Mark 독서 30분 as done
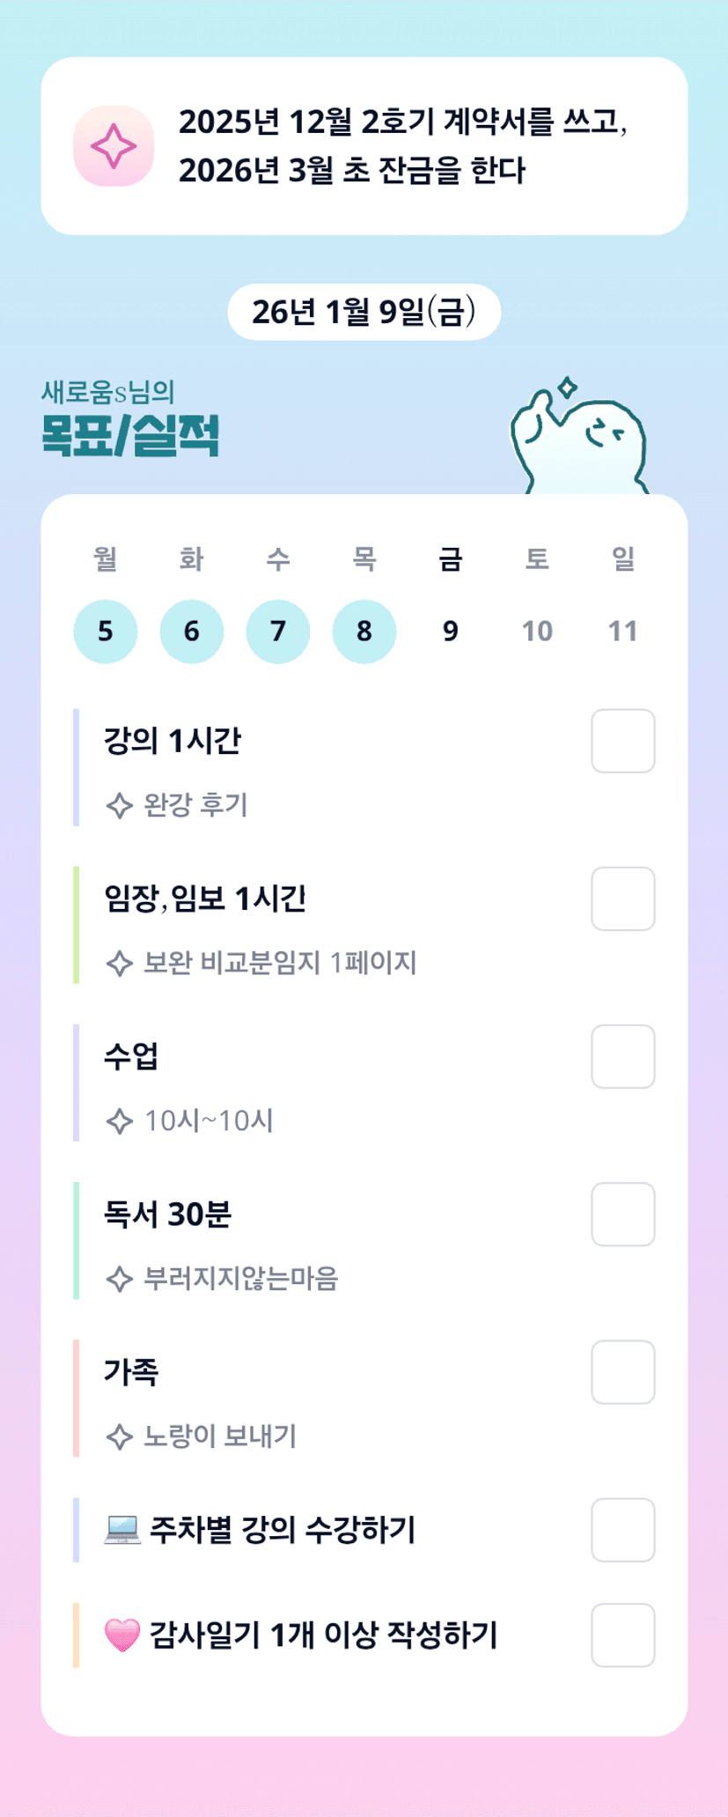Image resolution: width=728 pixels, height=1817 pixels. pyautogui.click(x=622, y=1215)
